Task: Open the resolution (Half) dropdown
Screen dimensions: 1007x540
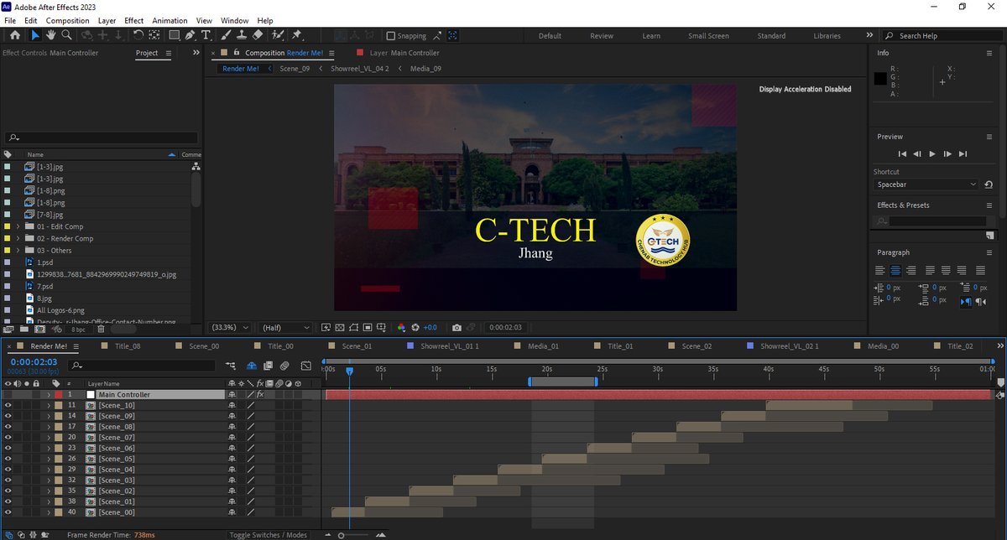Action: 285,328
